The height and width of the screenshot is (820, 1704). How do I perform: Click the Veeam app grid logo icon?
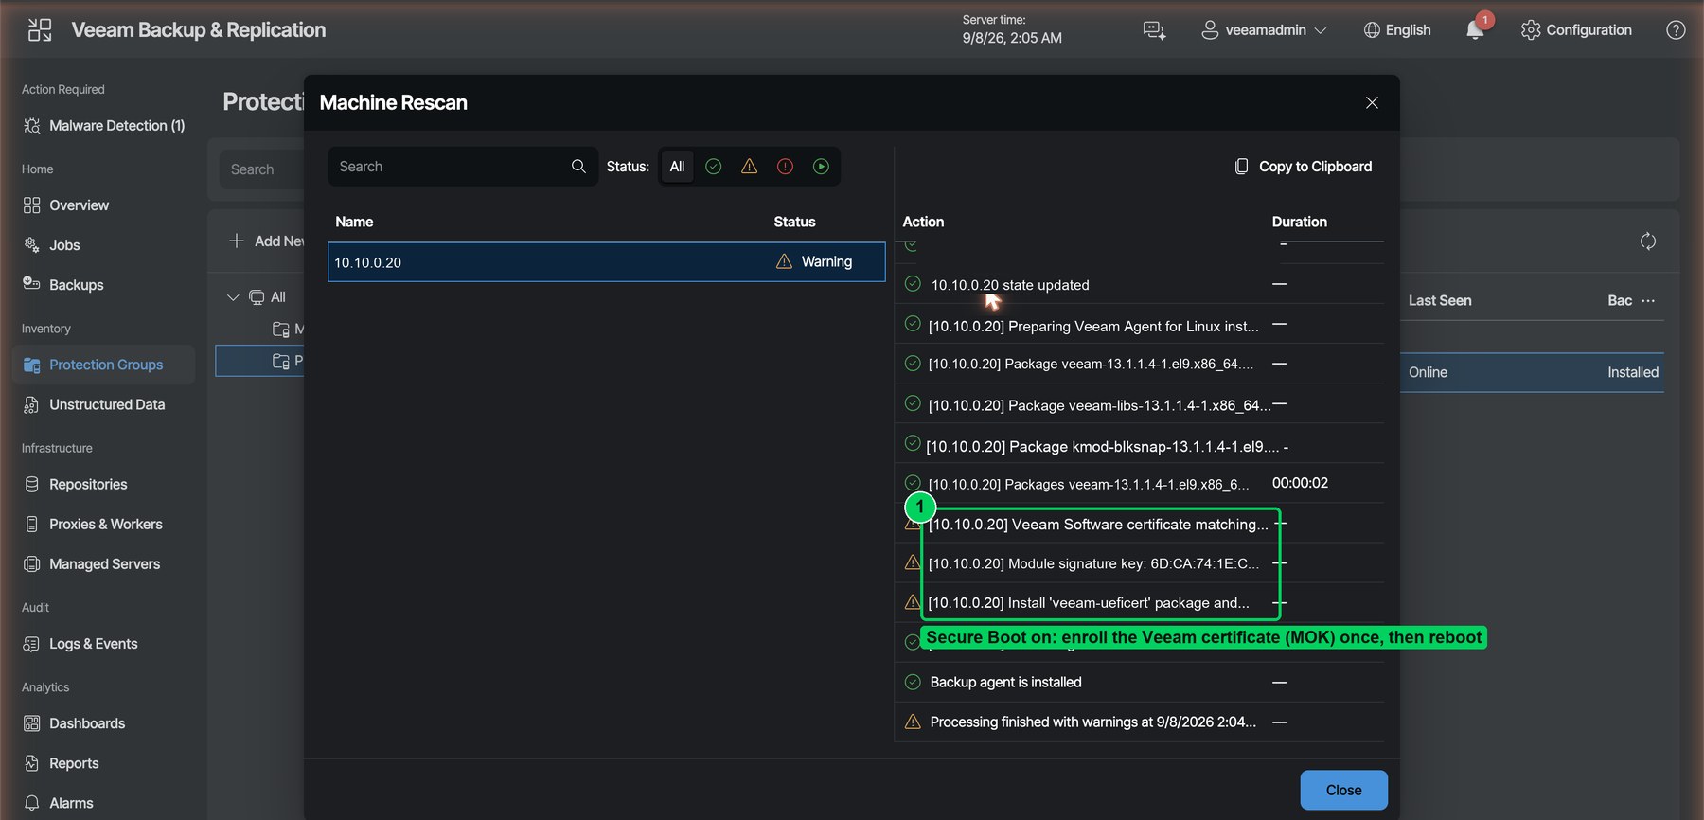coord(40,30)
